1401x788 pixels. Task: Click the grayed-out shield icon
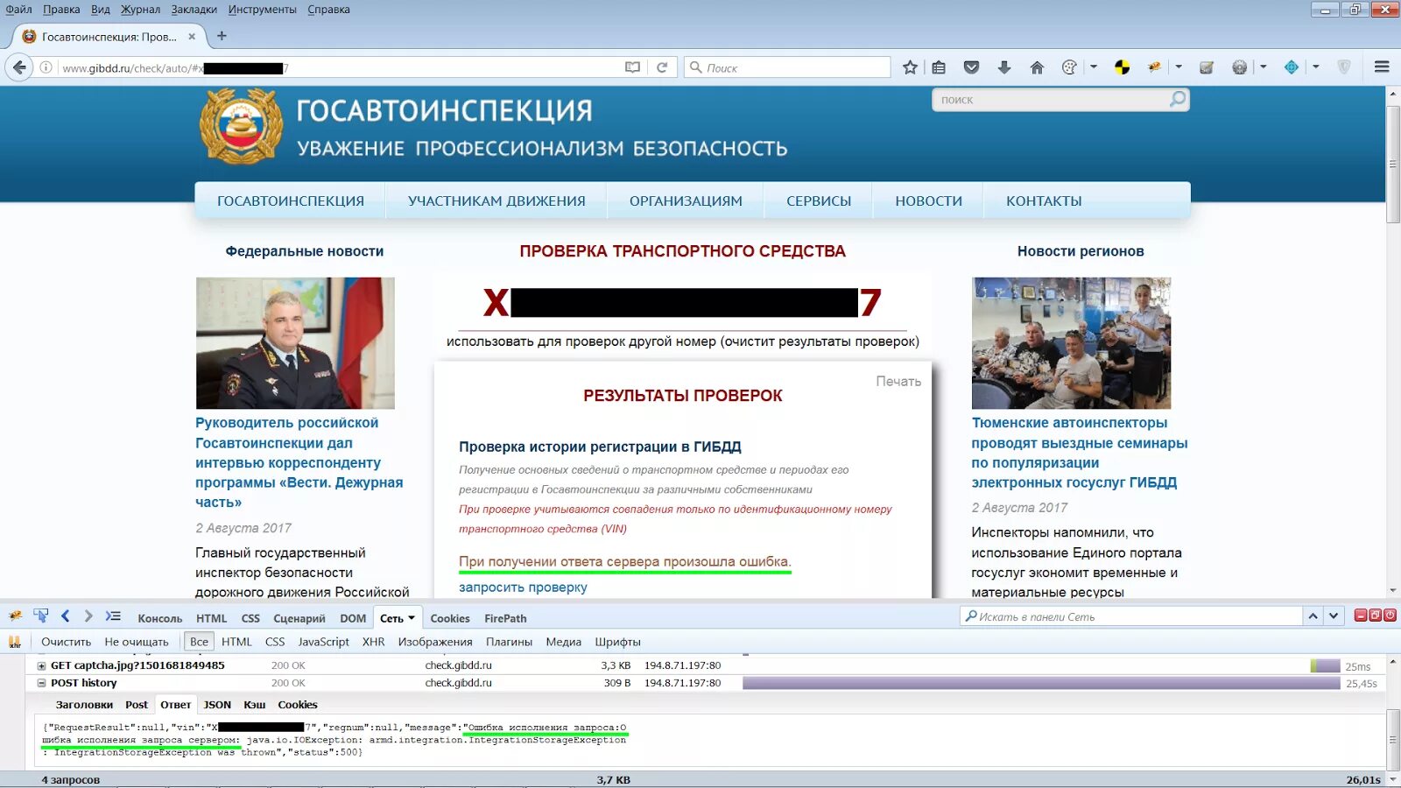pyautogui.click(x=1344, y=67)
